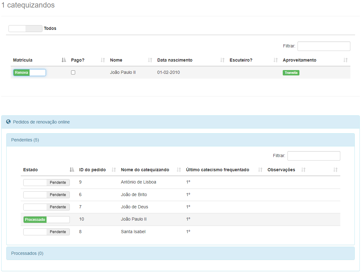Click sort icon for Escuteiro? column
Viewport: 362px width, 274px height.
(x=276, y=60)
